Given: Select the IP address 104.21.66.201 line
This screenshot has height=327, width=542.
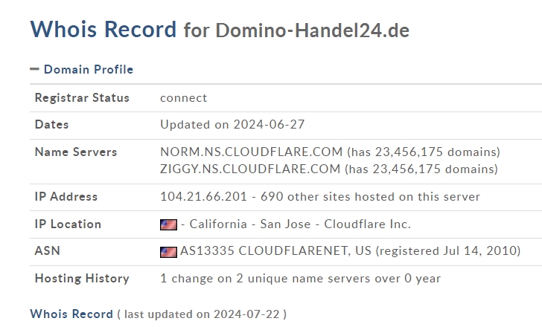Looking at the screenshot, I should [320, 197].
